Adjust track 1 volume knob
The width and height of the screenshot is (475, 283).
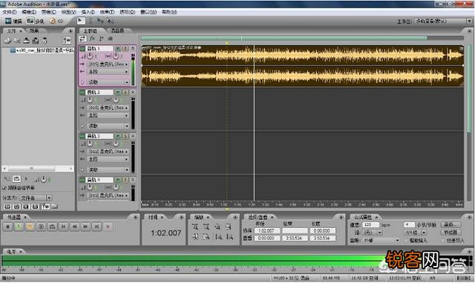pos(90,56)
